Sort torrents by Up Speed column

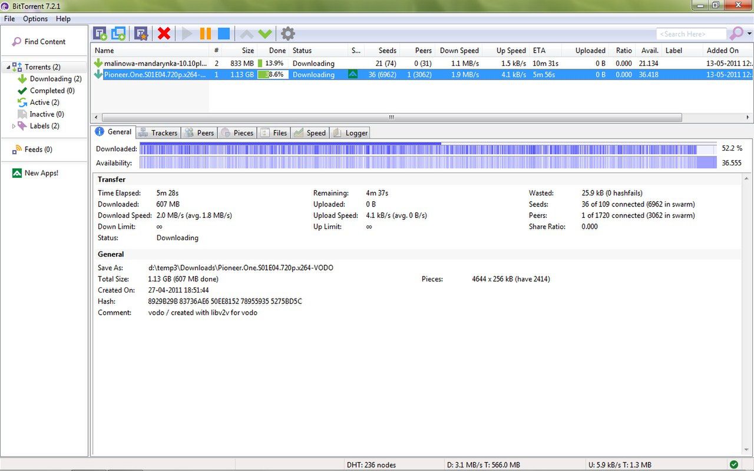505,51
